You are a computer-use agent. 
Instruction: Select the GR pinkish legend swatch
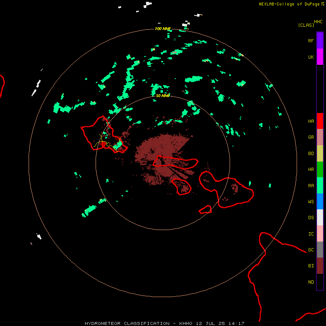pos(320,137)
